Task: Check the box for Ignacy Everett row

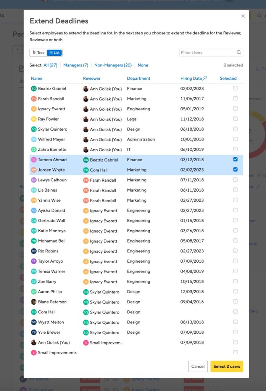Action: tap(235, 109)
